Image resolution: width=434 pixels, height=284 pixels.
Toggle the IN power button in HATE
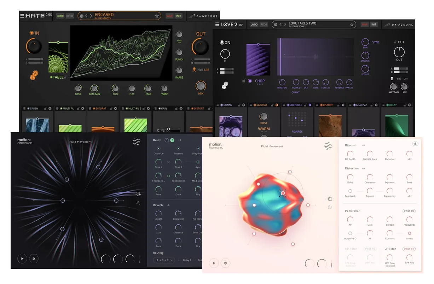pos(32,33)
